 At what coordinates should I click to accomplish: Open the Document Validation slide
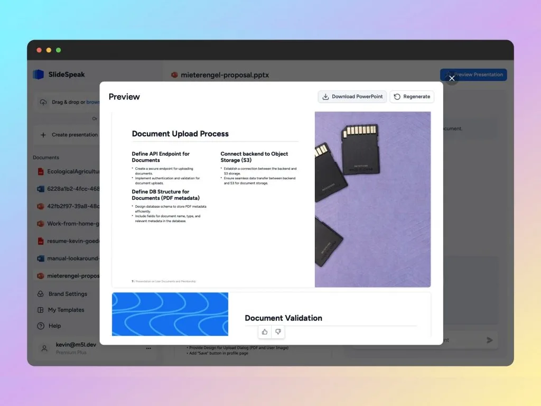pyautogui.click(x=271, y=314)
